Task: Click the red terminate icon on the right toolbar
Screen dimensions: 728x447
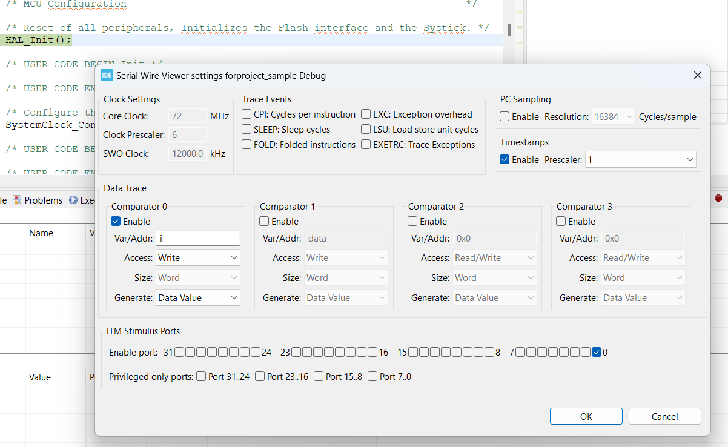Action: (718, 198)
